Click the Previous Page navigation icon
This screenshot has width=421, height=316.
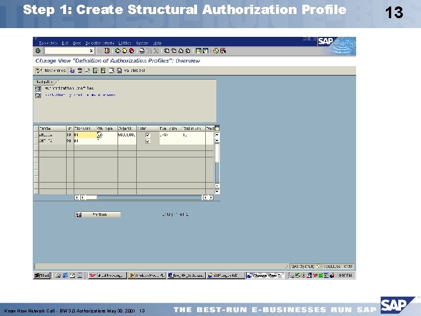point(174,50)
